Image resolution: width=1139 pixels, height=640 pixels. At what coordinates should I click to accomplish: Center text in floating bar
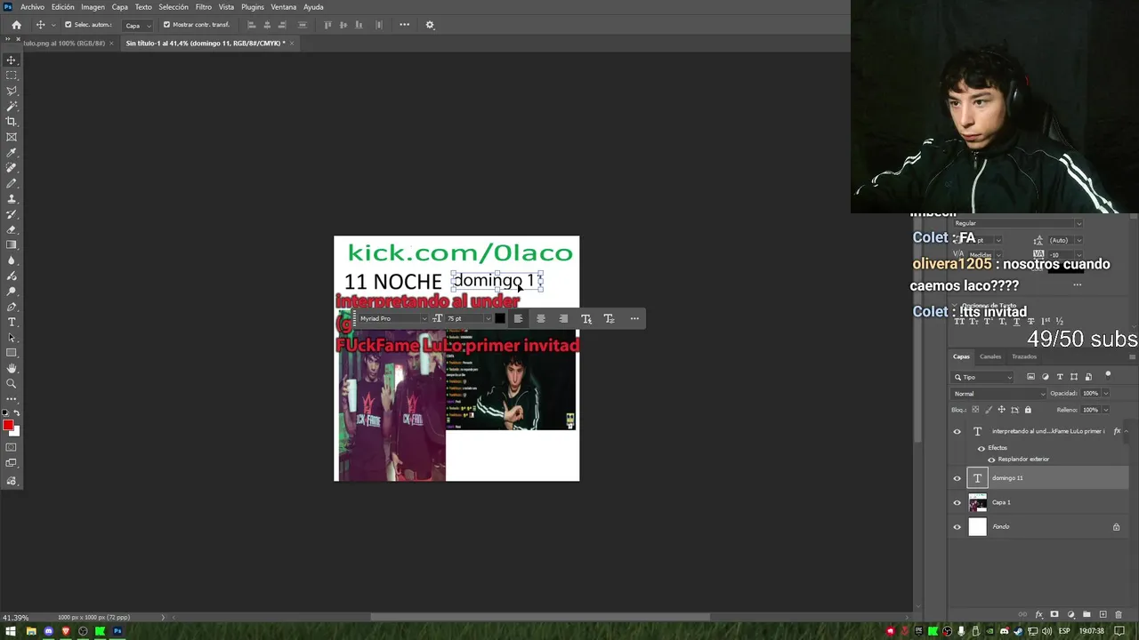540,318
